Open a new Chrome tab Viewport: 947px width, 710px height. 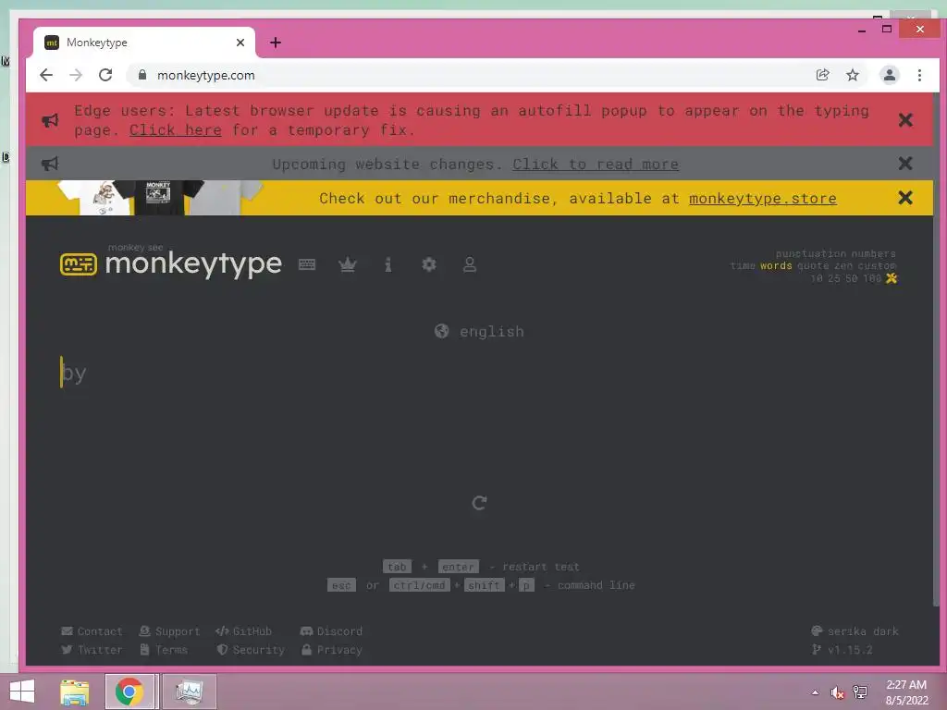pos(276,43)
